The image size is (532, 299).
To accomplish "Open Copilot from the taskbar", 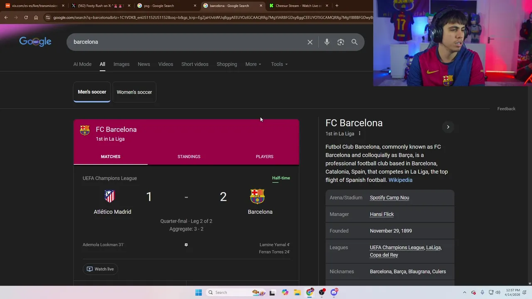I will click(x=285, y=292).
